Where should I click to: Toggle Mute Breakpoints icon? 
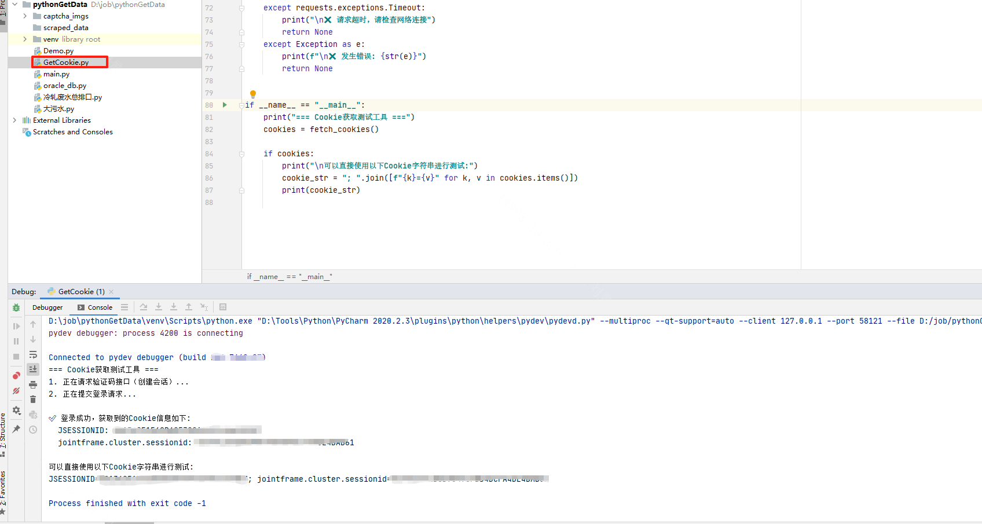(x=16, y=391)
